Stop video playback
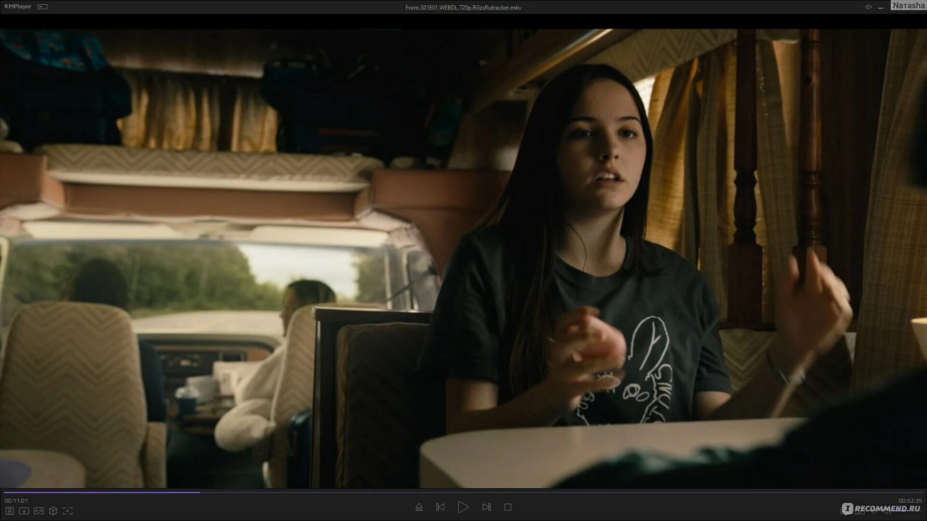The image size is (927, 521). coord(508,507)
